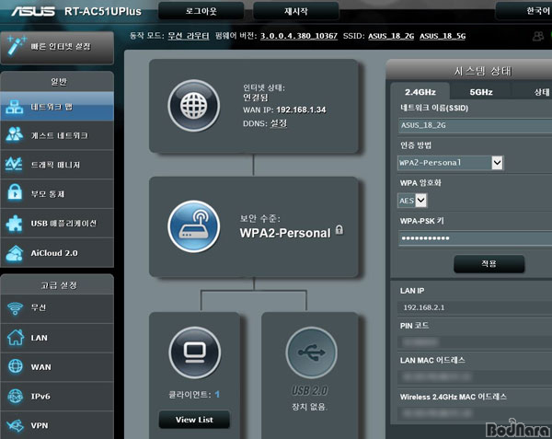
Task: Click the Quick Internet Setup wand icon
Action: (17, 46)
